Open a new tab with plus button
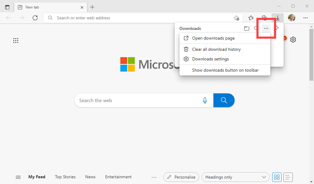This screenshot has width=314, height=184. [92, 7]
